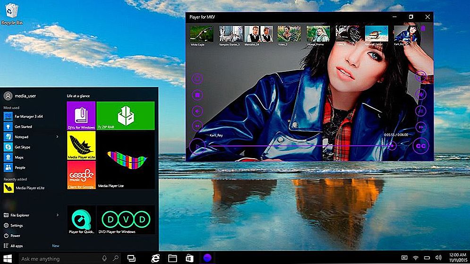470x264 pixels.
Task: Select the Recycle Bin desktop icon
Action: 12,14
